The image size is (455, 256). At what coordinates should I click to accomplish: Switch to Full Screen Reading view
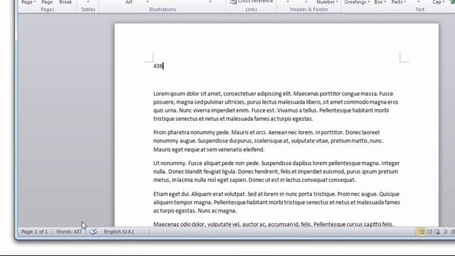(x=429, y=232)
